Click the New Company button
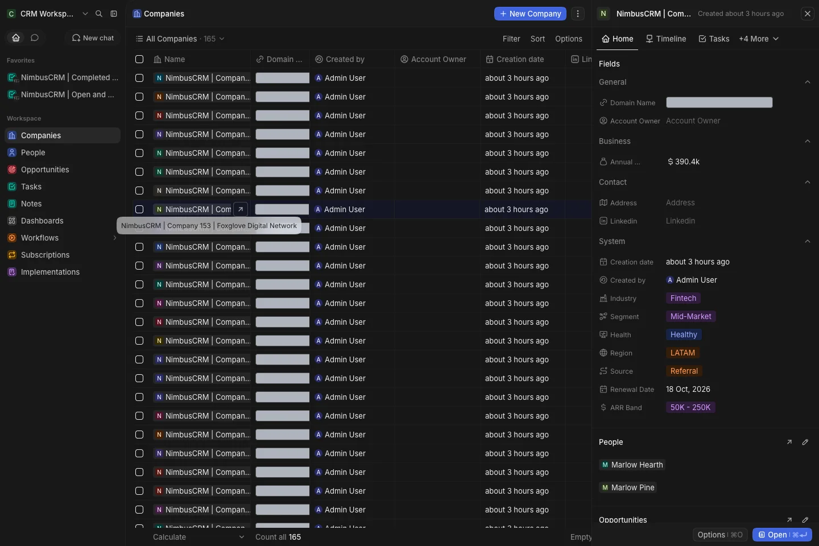Viewport: 819px width, 546px height. coord(530,14)
